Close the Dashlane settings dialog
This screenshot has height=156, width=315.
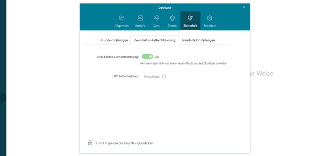(244, 7)
